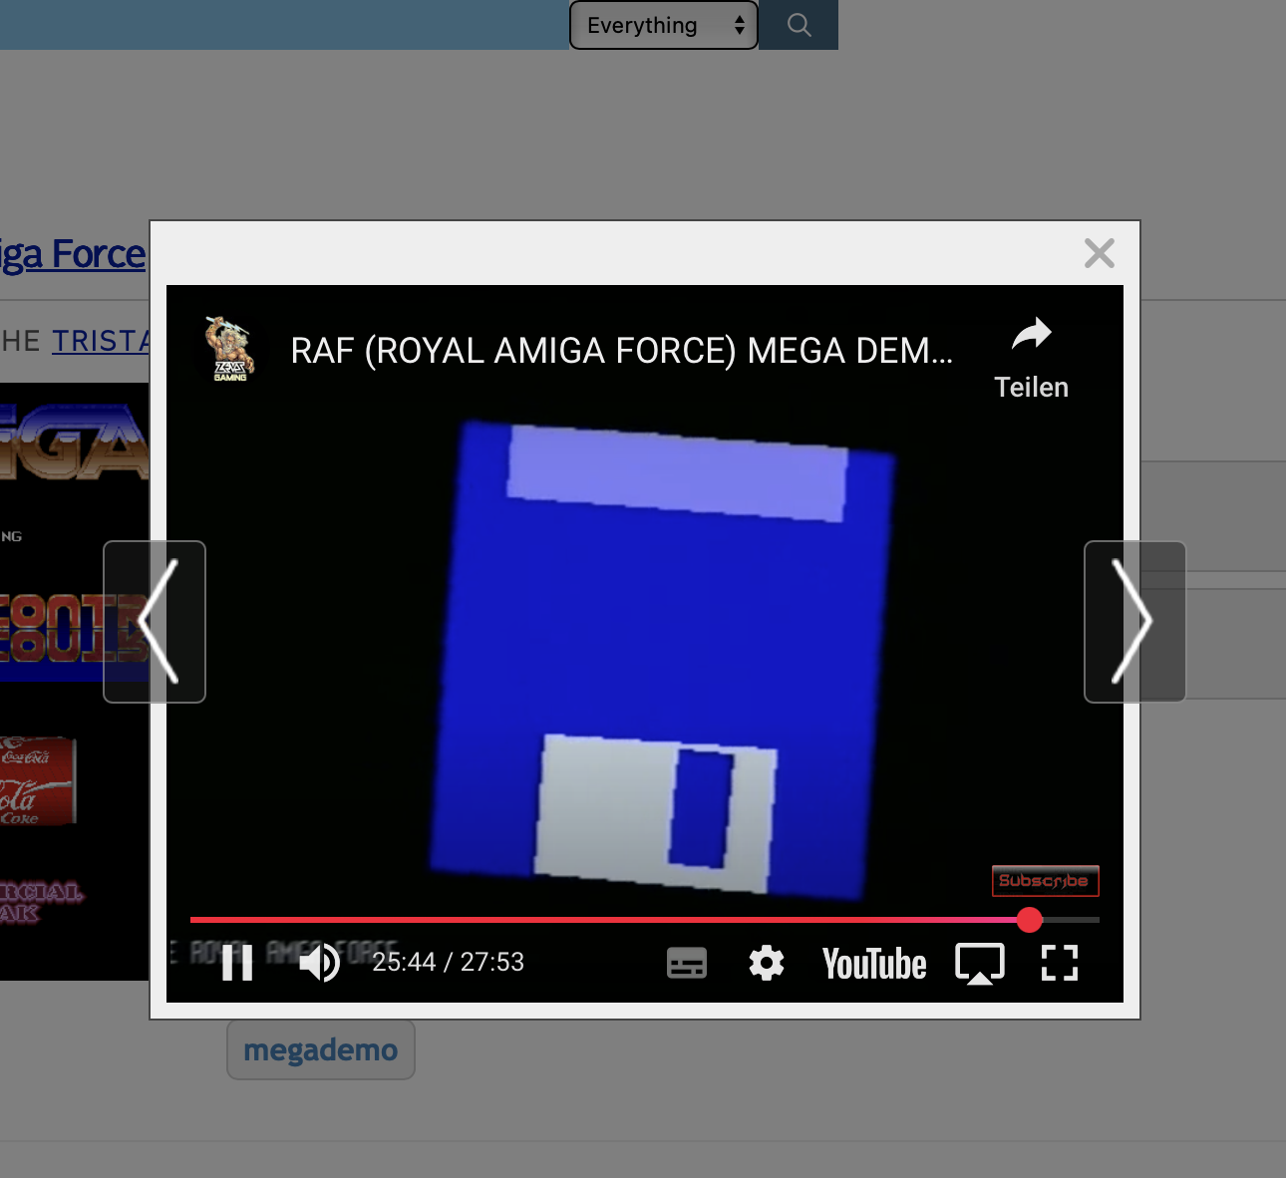This screenshot has width=1286, height=1178.
Task: Advance to the next lightbox item
Action: 1134,622
